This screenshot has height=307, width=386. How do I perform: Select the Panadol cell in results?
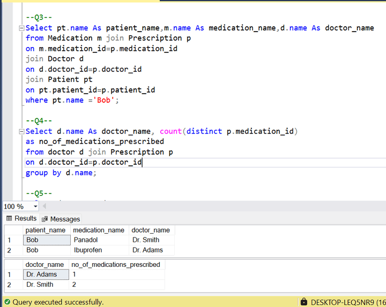point(99,240)
